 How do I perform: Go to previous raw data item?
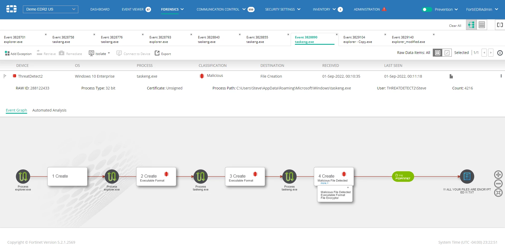pos(484,53)
